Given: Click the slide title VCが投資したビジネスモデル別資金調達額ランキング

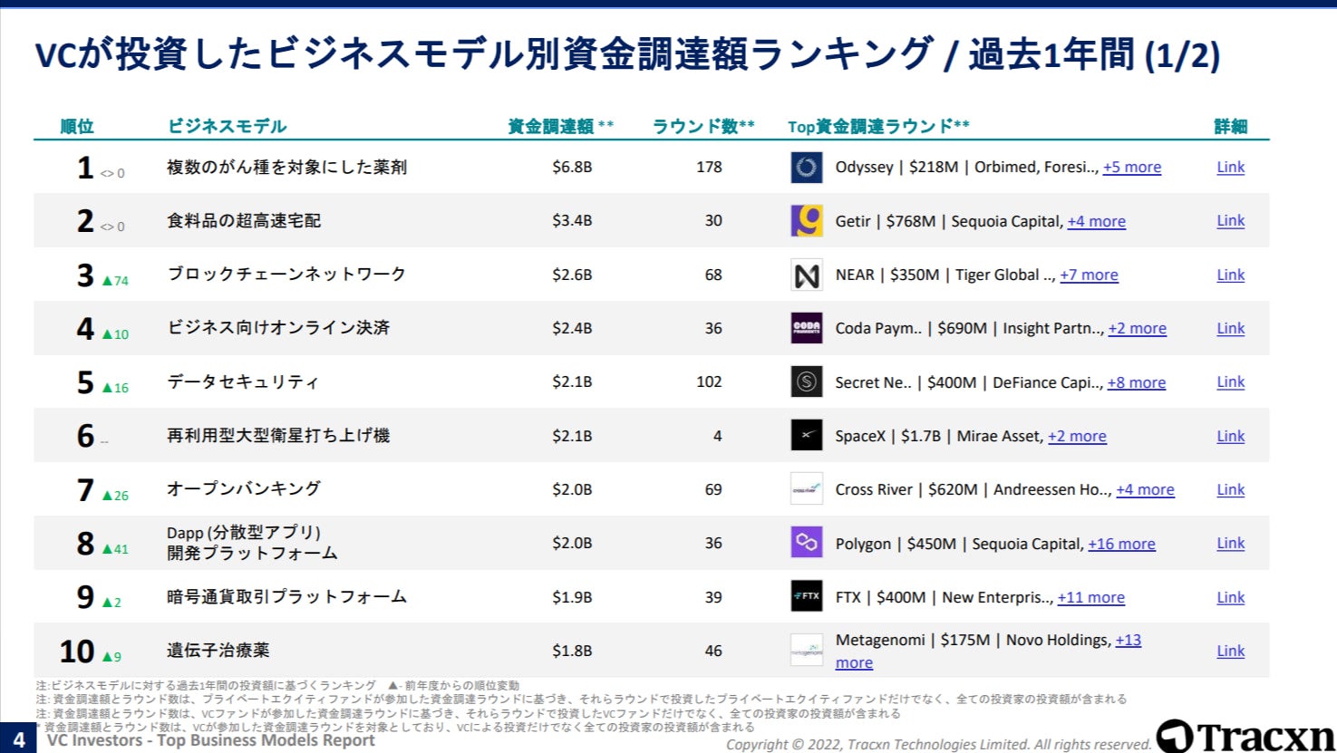Looking at the screenshot, I should (484, 54).
